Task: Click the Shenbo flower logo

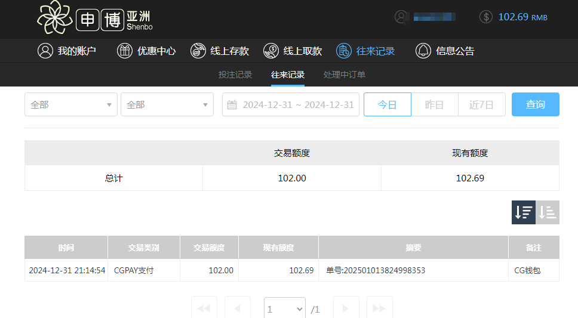Action: click(x=54, y=18)
